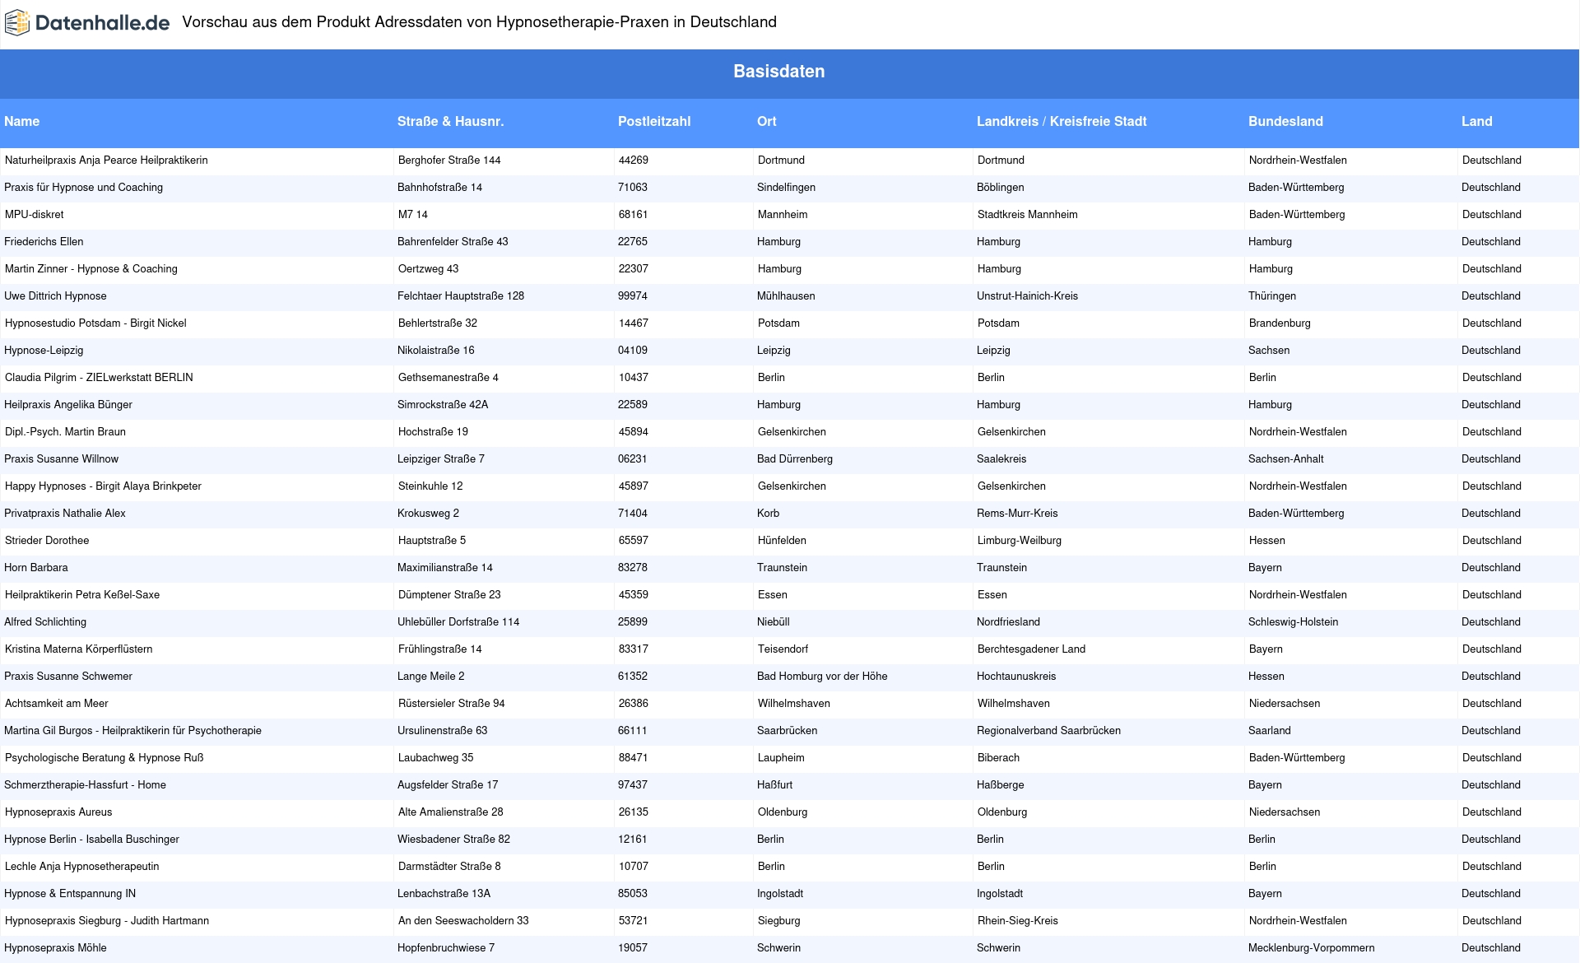The height and width of the screenshot is (963, 1580).
Task: Select city Bad Dürrenberg
Action: coord(795,459)
